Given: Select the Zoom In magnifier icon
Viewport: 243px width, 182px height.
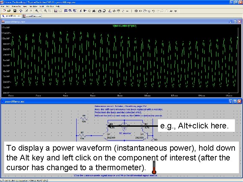Looking at the screenshot, I should (x=37, y=11).
